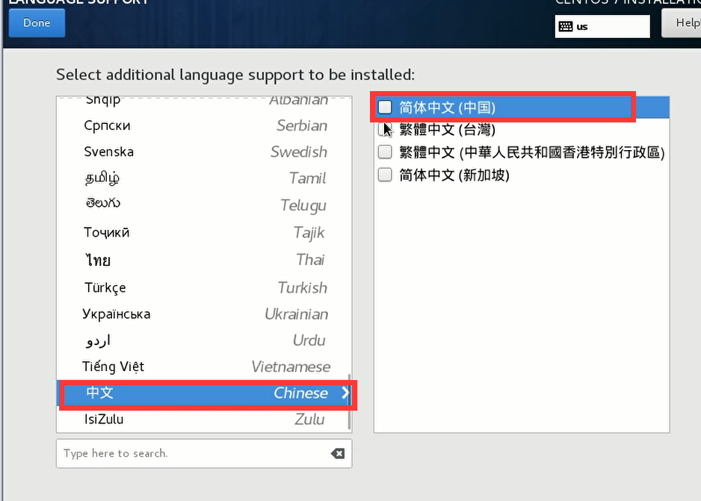Enable the Hong Kong Chinese checkbox
The width and height of the screenshot is (701, 501).
click(x=385, y=152)
